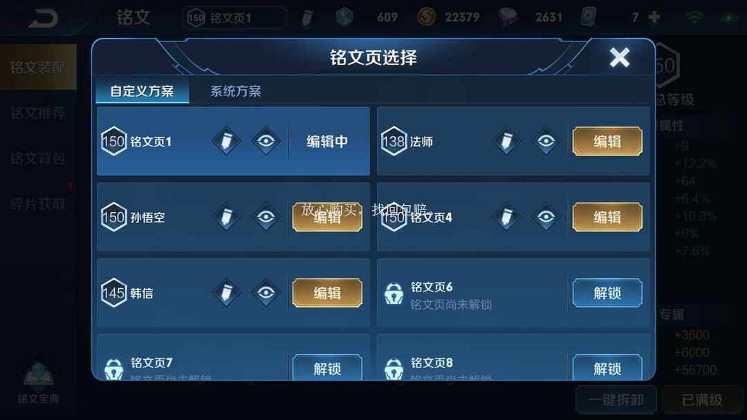Image resolution: width=747 pixels, height=420 pixels.
Task: Select the 铭文页1 row entry
Action: tap(233, 142)
